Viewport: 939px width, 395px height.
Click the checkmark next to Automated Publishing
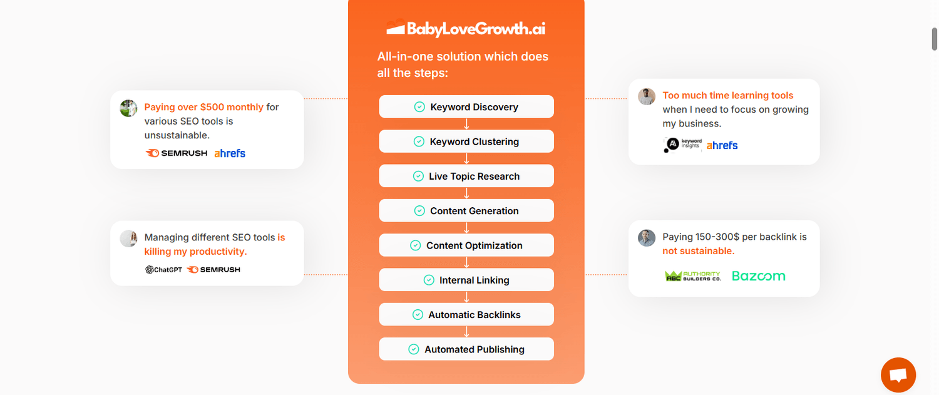coord(414,349)
